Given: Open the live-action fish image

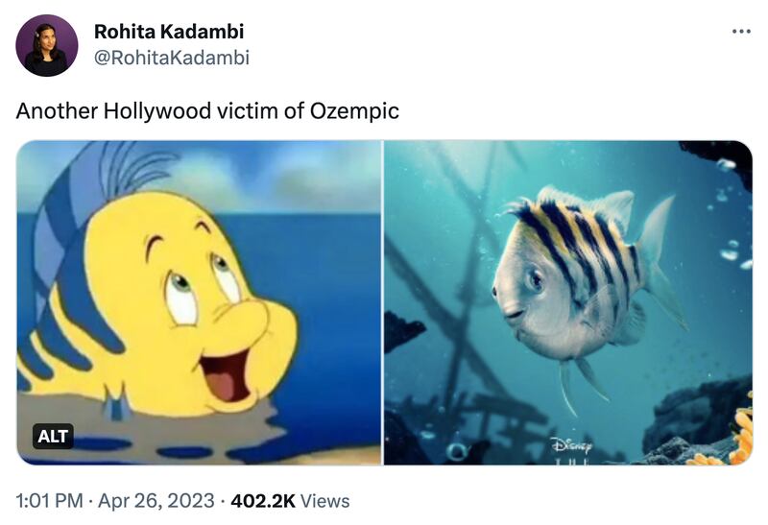Looking at the screenshot, I should pyautogui.click(x=567, y=302).
